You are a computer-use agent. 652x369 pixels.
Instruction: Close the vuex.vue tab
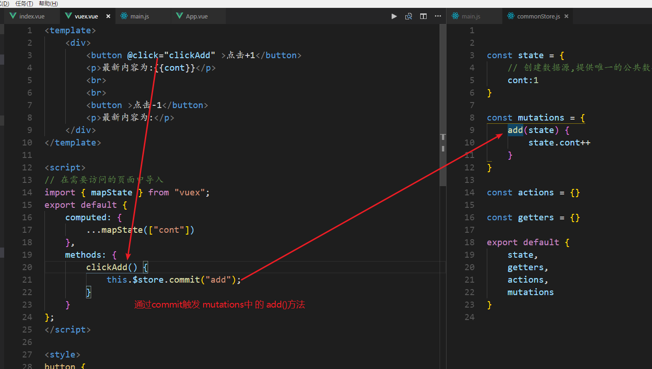point(108,16)
